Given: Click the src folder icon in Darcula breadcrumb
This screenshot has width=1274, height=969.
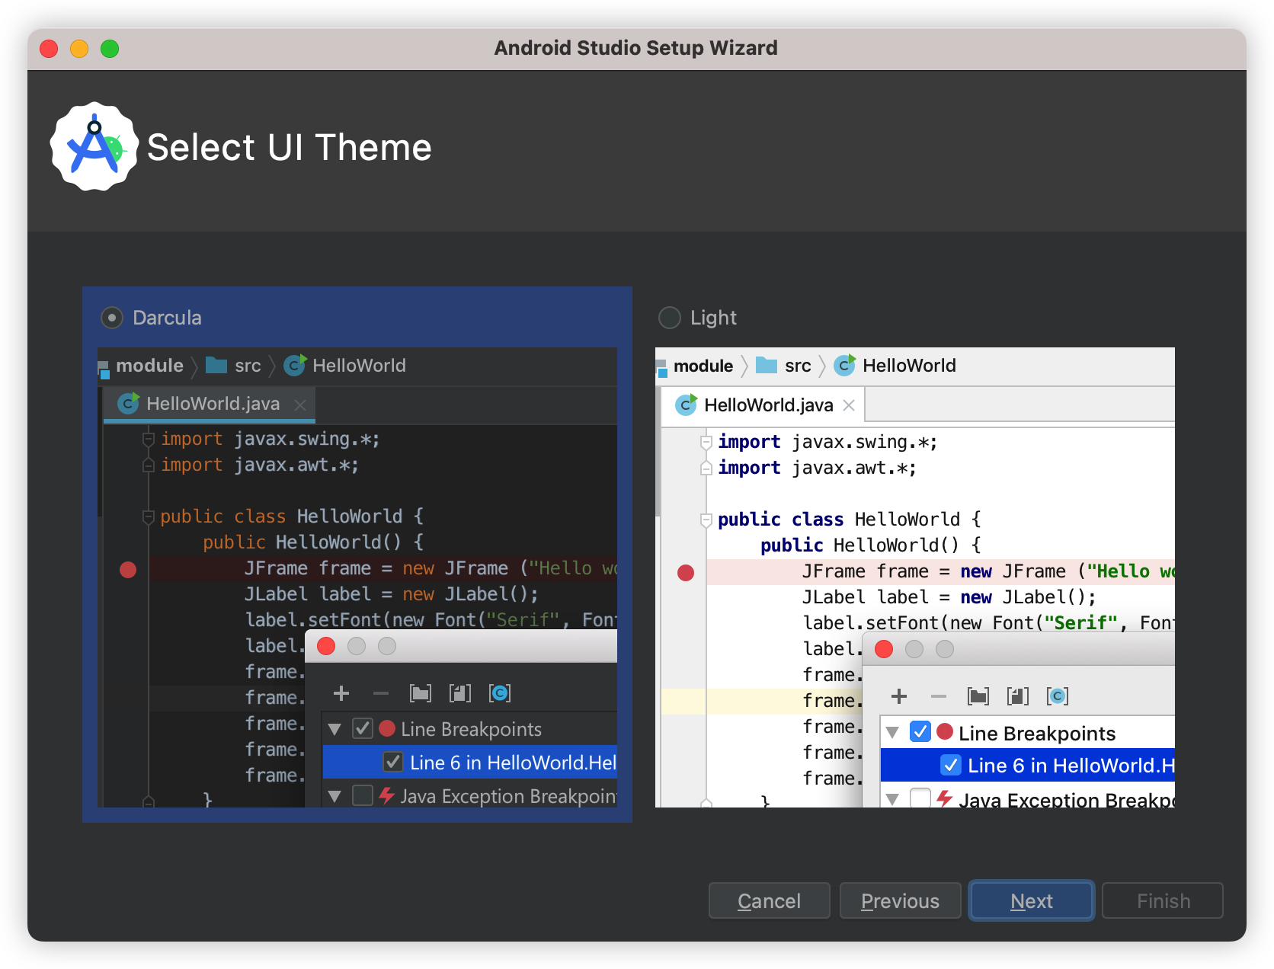Looking at the screenshot, I should tap(216, 366).
